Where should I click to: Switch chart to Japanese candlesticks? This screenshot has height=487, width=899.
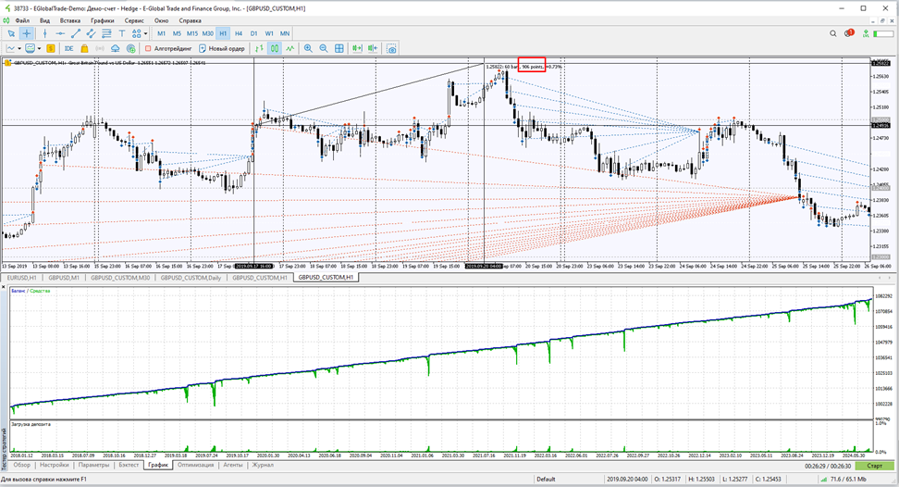pos(275,49)
